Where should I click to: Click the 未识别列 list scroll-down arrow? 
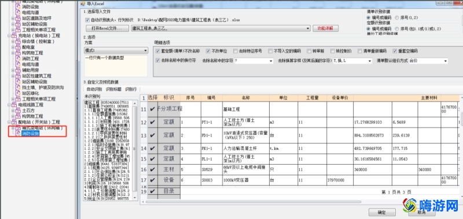click(135, 198)
